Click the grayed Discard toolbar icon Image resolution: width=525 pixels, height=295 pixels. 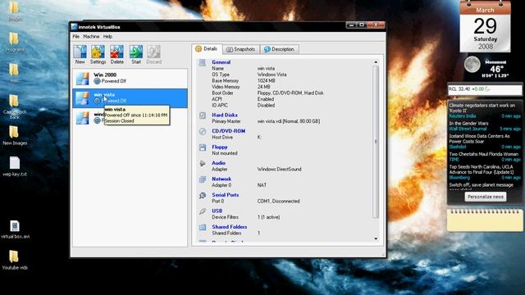[x=153, y=52]
